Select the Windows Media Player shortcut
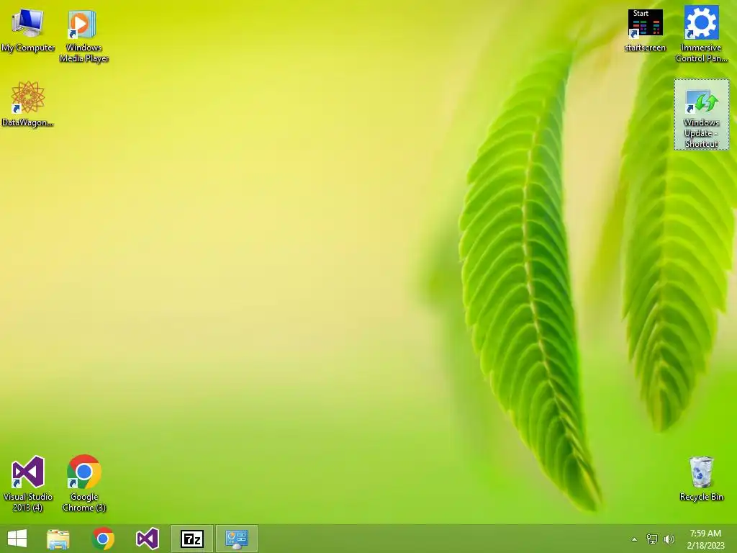 pos(83,36)
